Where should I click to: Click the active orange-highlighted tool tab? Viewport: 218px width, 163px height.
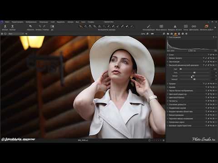coord(175,34)
